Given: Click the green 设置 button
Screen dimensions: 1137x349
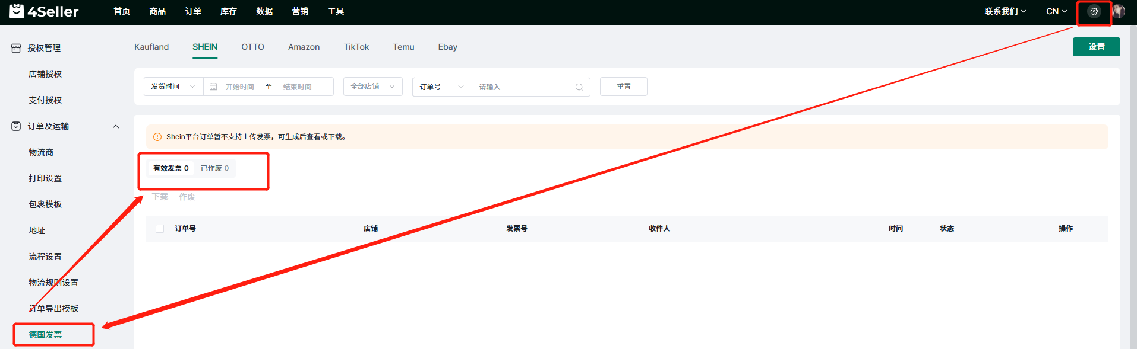Looking at the screenshot, I should click(x=1096, y=47).
